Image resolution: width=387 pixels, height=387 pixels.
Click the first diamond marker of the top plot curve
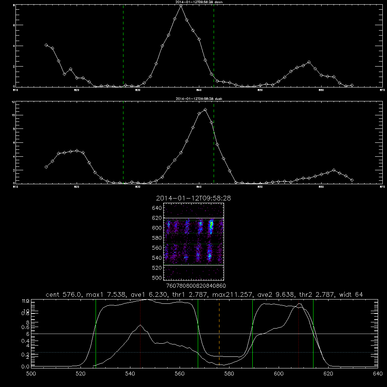[x=46, y=45]
